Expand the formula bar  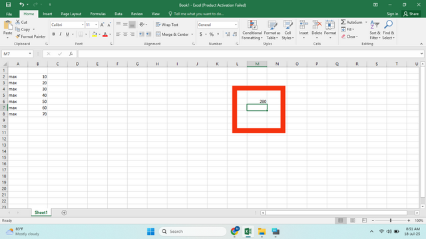click(421, 54)
